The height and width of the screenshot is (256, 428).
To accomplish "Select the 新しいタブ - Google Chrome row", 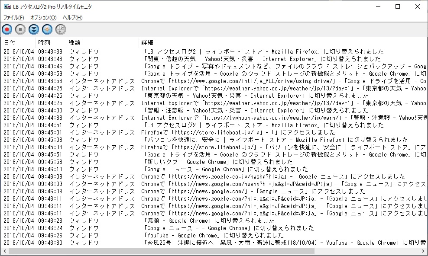I will [x=214, y=162].
